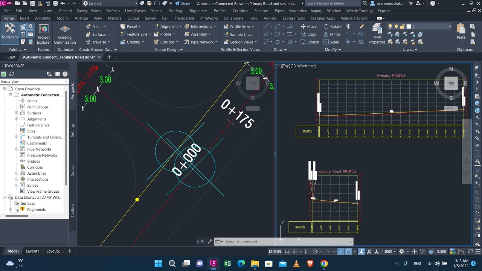Select the Erase tool in Modify
Image resolution: width=482 pixels, height=271 pixels.
pos(361,26)
